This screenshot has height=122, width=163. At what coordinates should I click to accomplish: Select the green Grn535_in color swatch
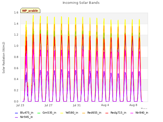[x=39, y=113]
